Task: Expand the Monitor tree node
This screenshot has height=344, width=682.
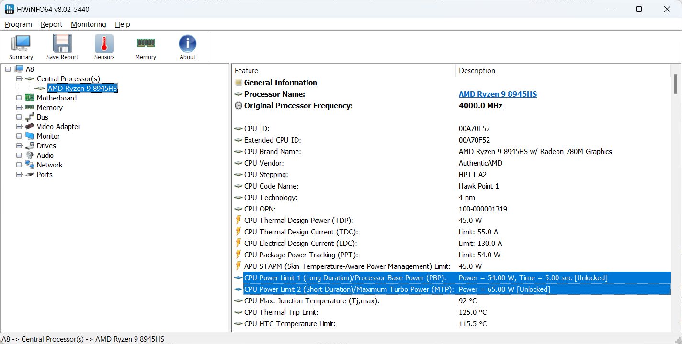Action: 19,136
